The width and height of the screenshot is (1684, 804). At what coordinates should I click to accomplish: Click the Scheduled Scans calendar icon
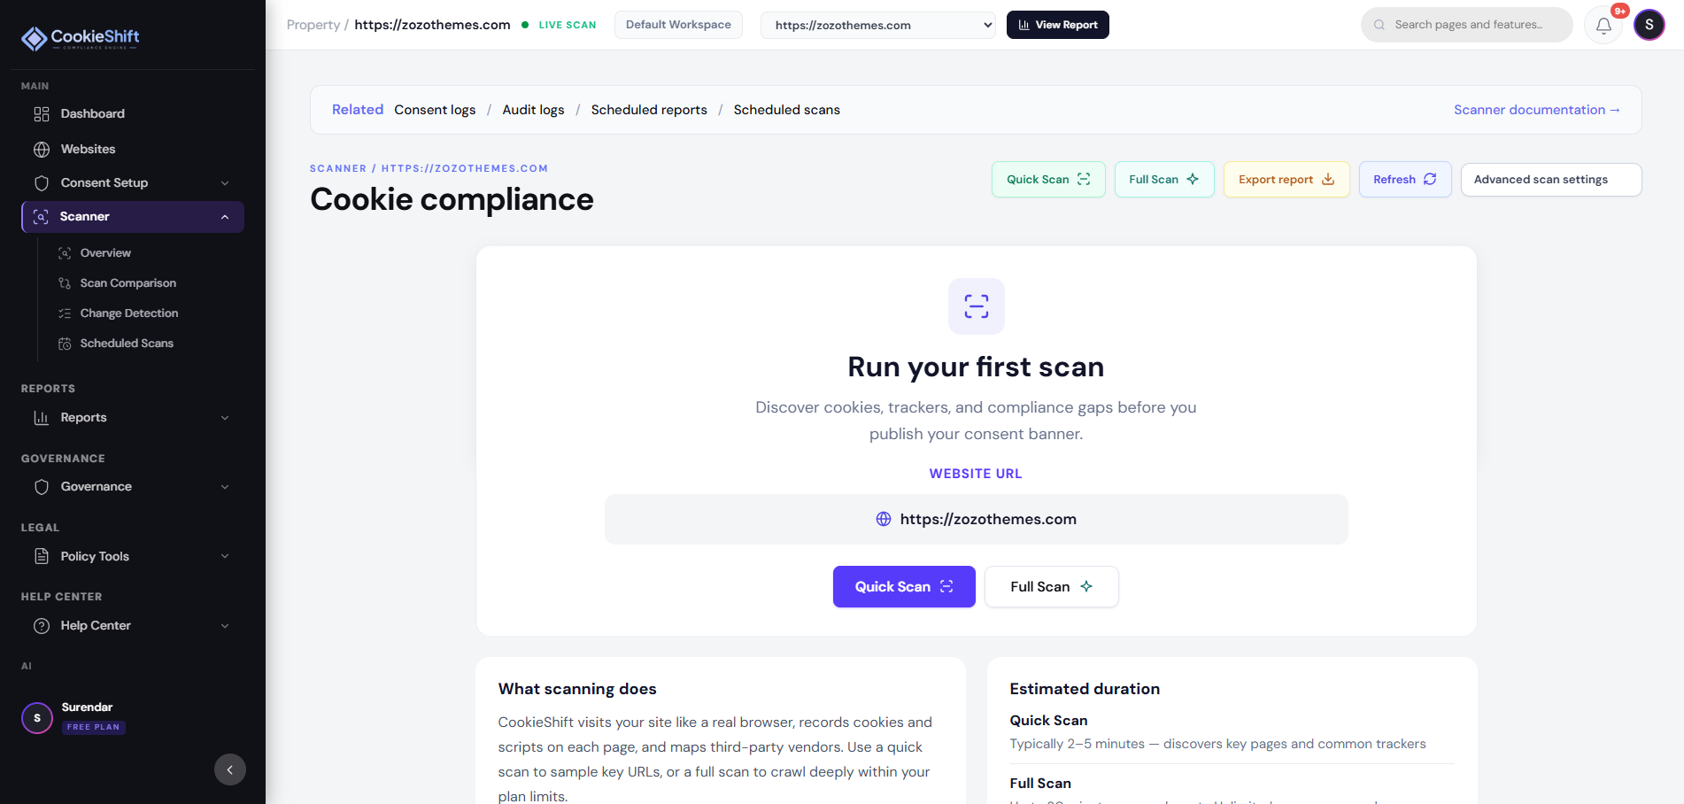click(x=65, y=344)
